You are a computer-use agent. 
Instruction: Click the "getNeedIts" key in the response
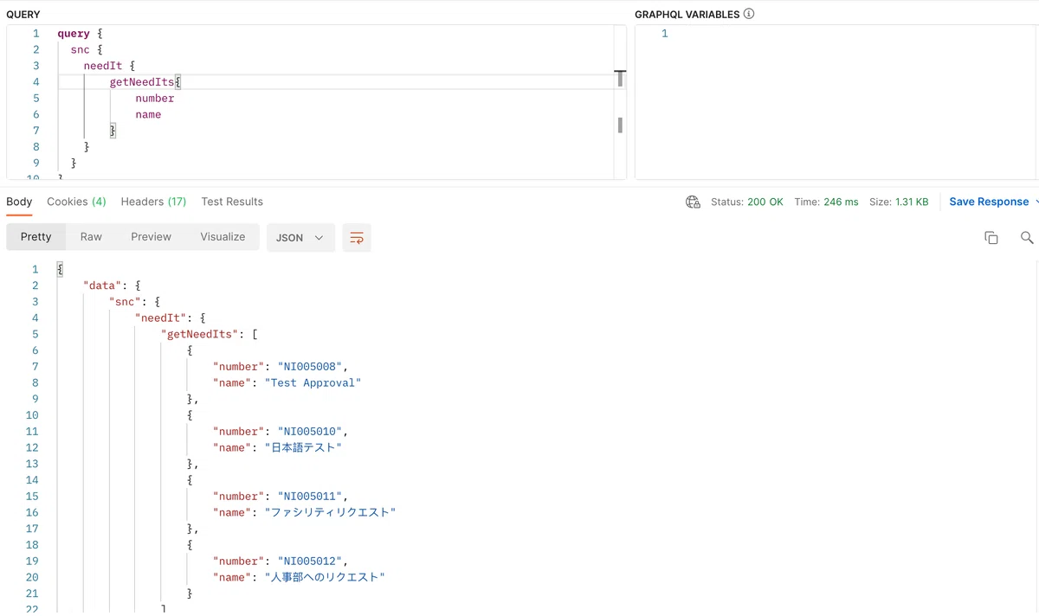coord(197,334)
